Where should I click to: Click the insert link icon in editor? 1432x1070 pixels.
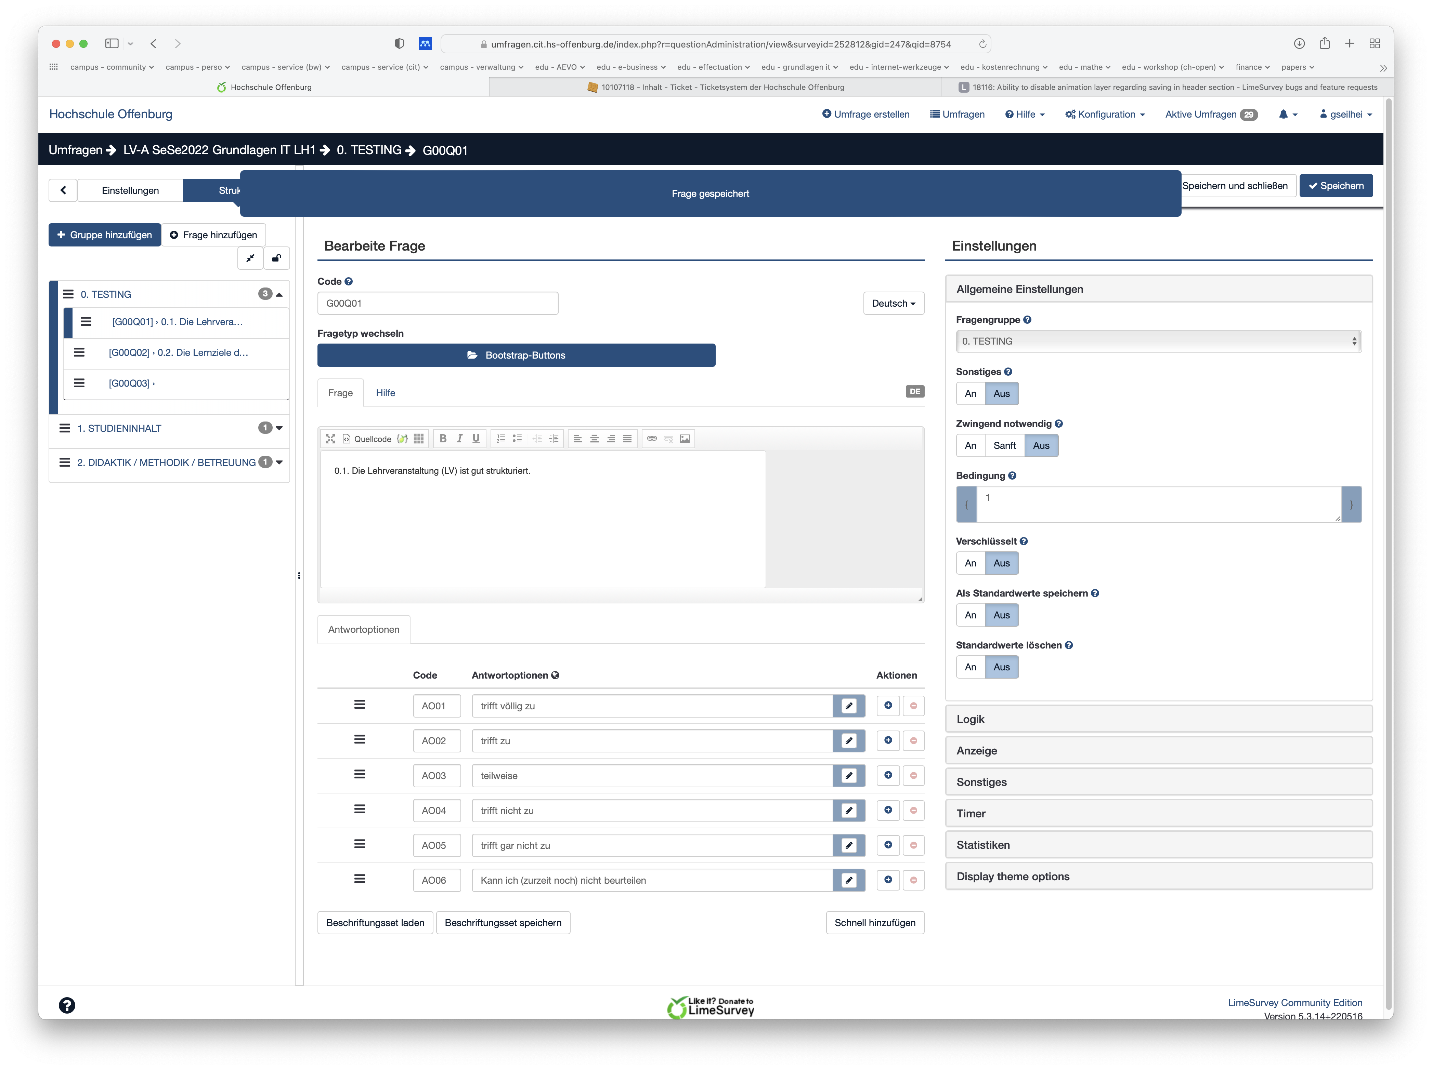click(x=652, y=439)
